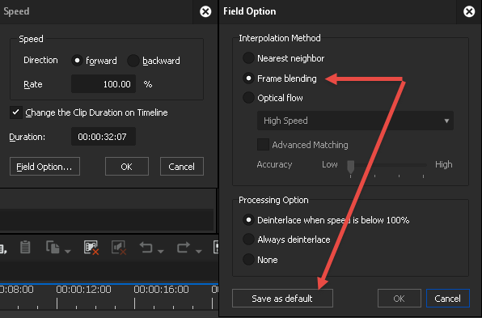The height and width of the screenshot is (318, 482).
Task: Open the Redo history dropdown arrow
Action: point(199,252)
